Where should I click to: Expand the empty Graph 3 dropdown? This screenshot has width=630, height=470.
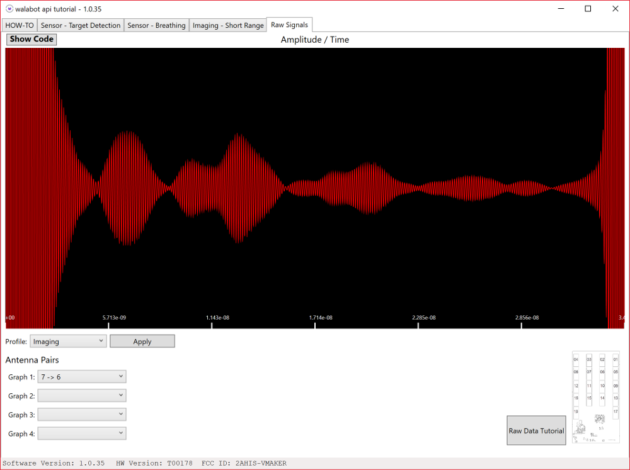point(82,415)
